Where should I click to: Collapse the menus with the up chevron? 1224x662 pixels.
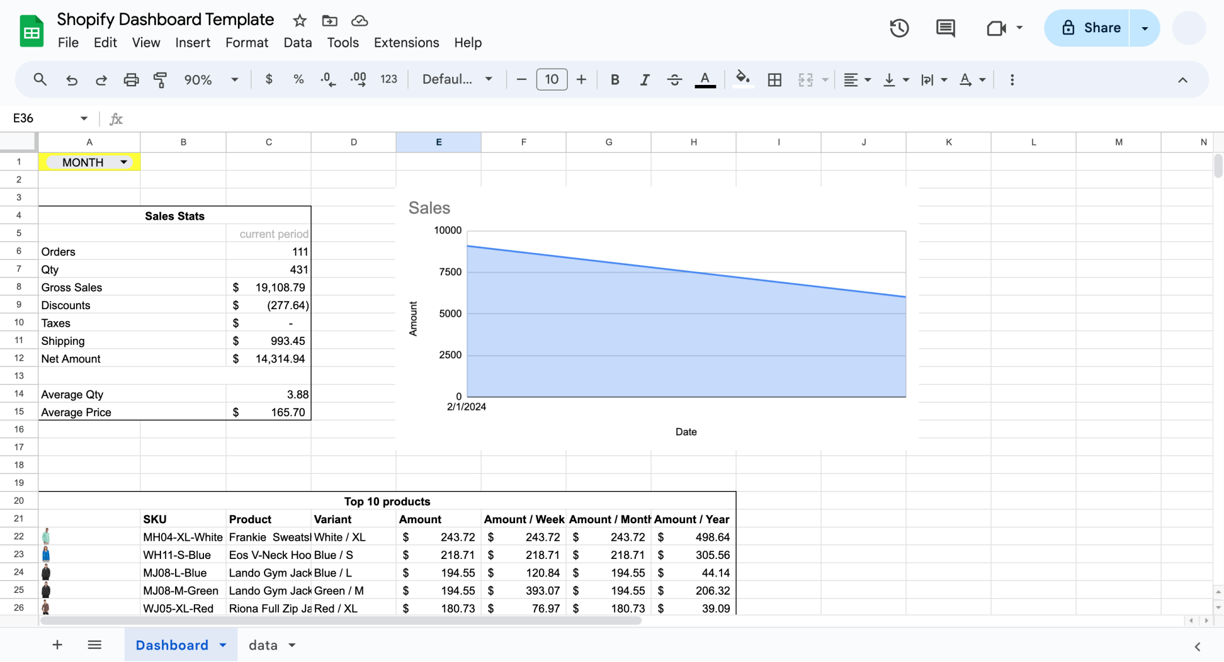coord(1183,80)
